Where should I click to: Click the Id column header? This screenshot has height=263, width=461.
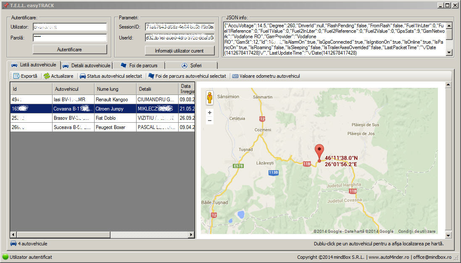point(32,89)
